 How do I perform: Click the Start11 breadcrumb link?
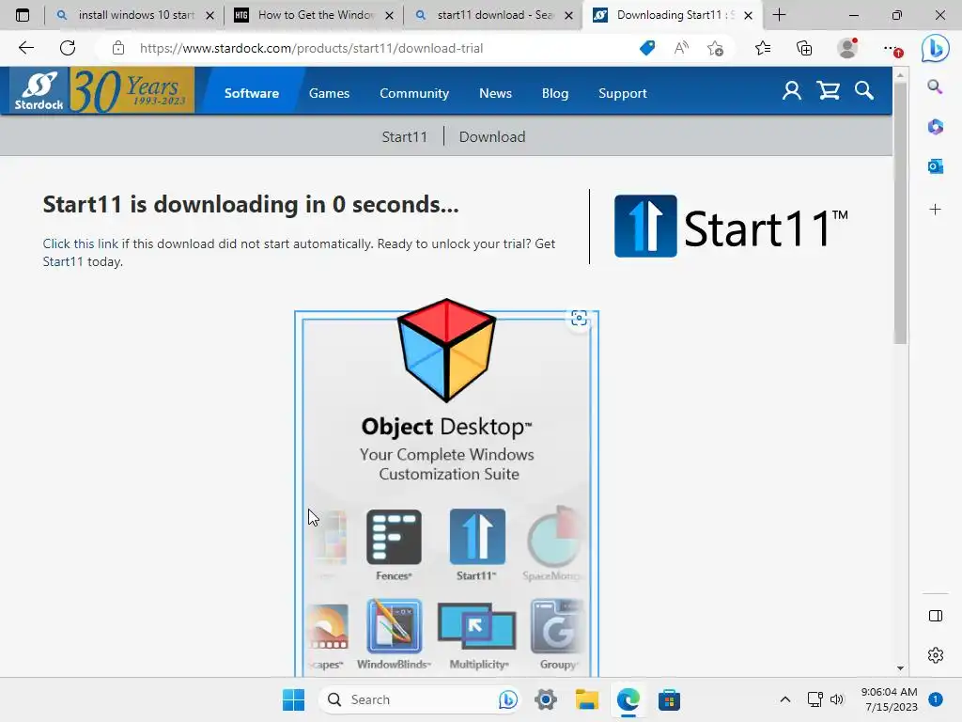(x=404, y=136)
